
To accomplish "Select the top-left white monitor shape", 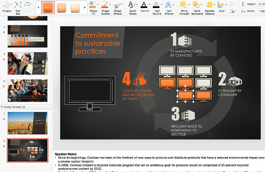I will tap(167, 71).
